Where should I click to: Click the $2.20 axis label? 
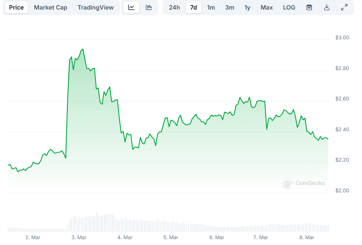(342, 160)
